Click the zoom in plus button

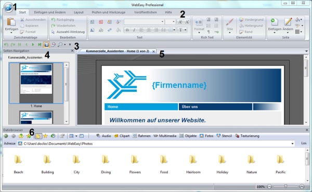[x=302, y=186]
